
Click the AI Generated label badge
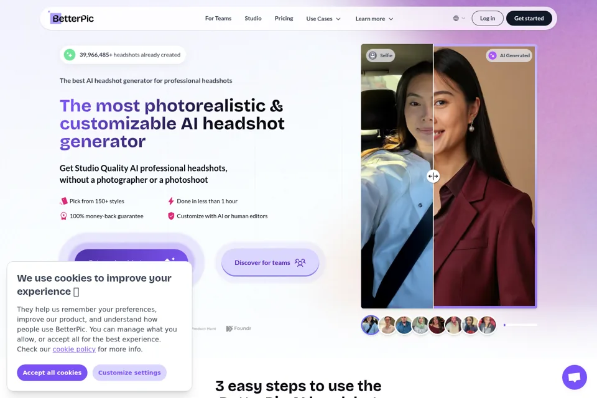tap(509, 55)
